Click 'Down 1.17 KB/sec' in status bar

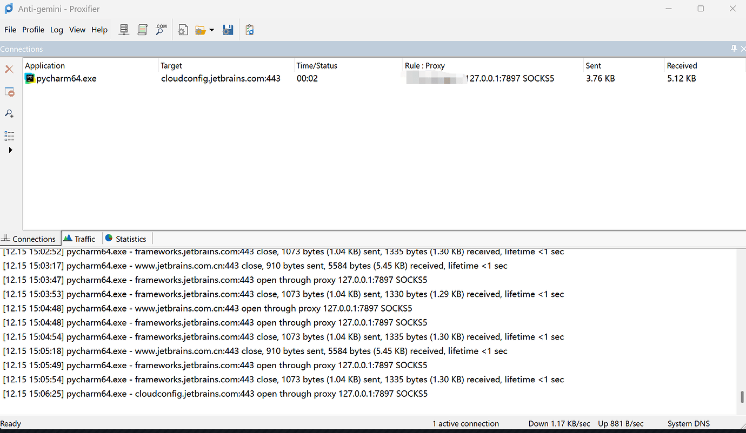point(559,424)
